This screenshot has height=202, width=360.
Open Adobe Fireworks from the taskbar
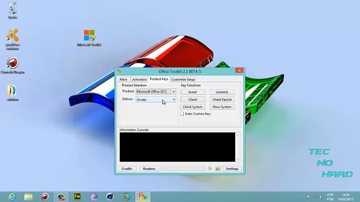coord(78,197)
